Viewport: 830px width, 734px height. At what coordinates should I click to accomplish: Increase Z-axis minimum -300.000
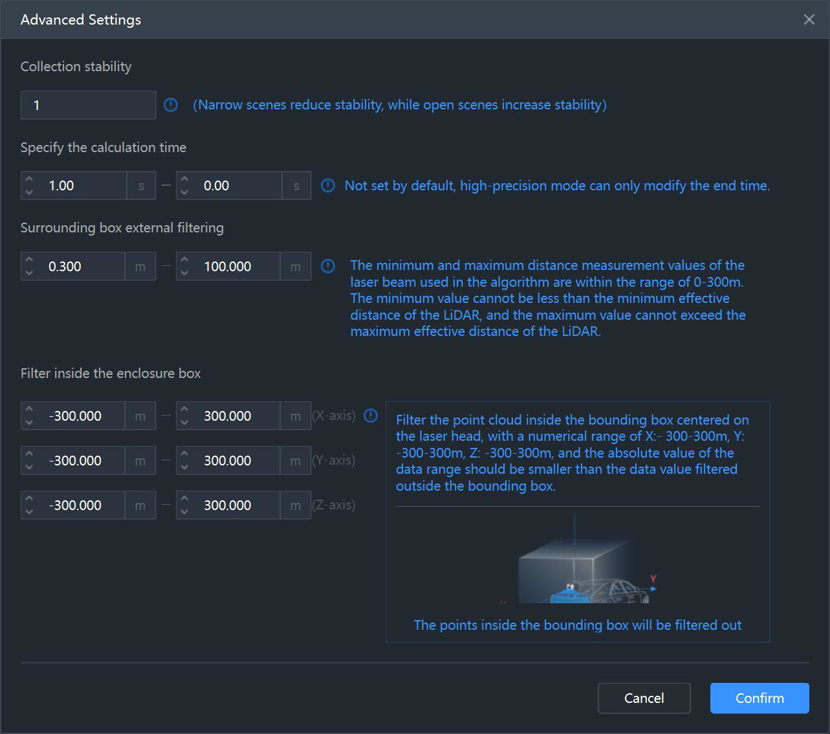point(29,498)
